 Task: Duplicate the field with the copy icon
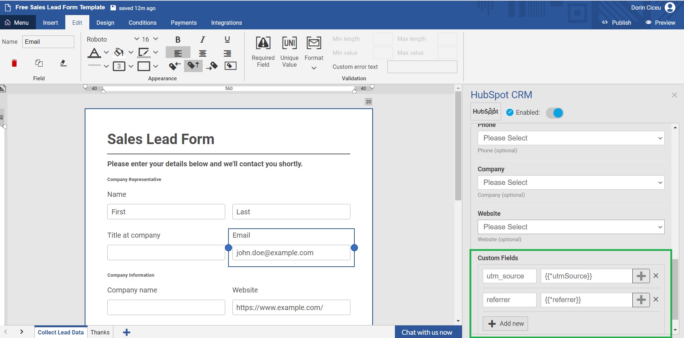point(39,63)
